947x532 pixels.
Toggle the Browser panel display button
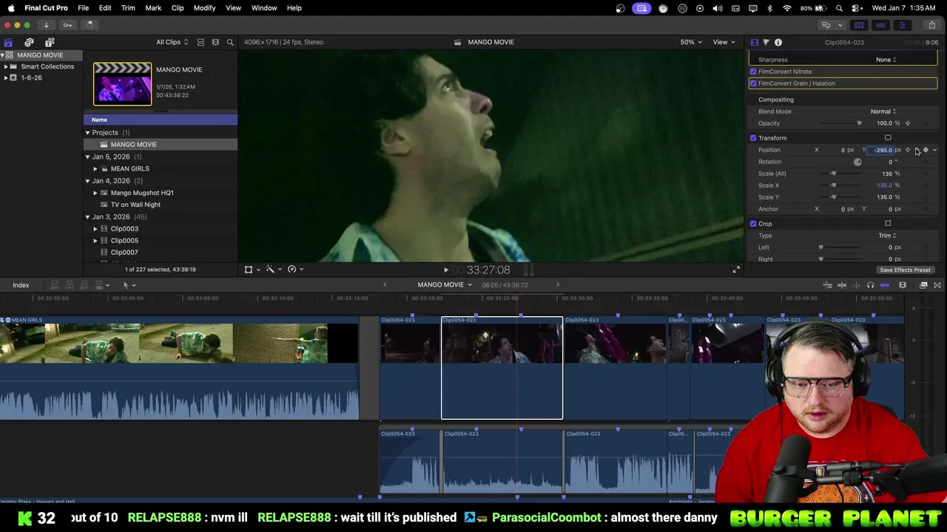click(x=860, y=25)
